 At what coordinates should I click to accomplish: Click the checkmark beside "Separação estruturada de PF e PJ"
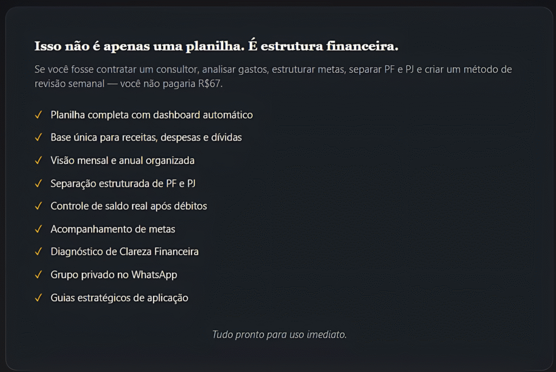tap(39, 184)
